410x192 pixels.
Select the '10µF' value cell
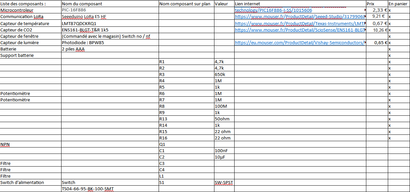click(x=224, y=157)
